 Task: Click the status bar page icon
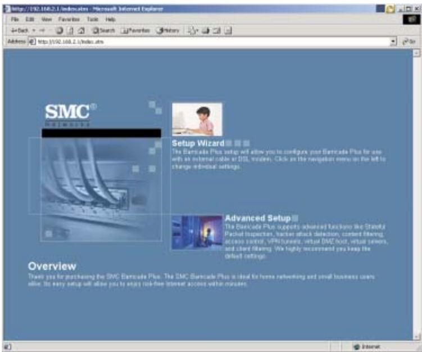click(x=7, y=346)
